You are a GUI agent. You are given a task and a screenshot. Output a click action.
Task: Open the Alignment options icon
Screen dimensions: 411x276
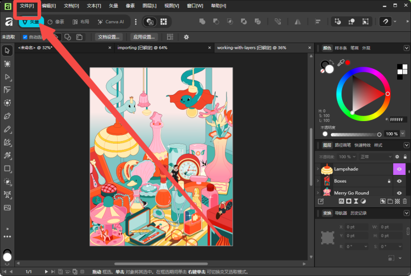317,22
